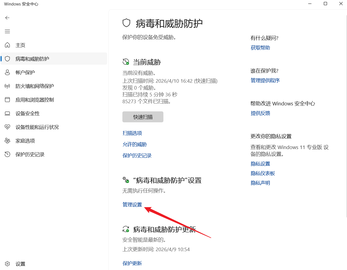Click the 安全智能是最新的。 text
Screen dimensions: 347x270
[144, 240]
